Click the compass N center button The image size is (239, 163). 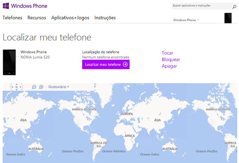(x=17, y=87)
